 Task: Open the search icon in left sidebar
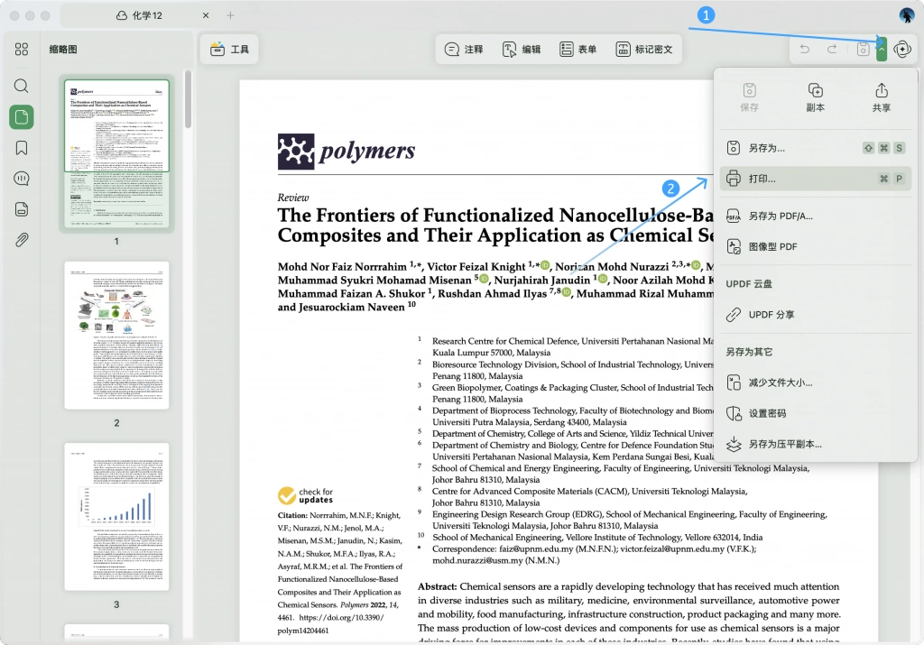pos(22,86)
